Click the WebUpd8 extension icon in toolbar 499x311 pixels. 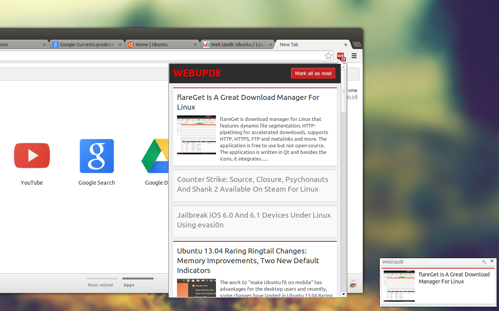[x=341, y=56]
